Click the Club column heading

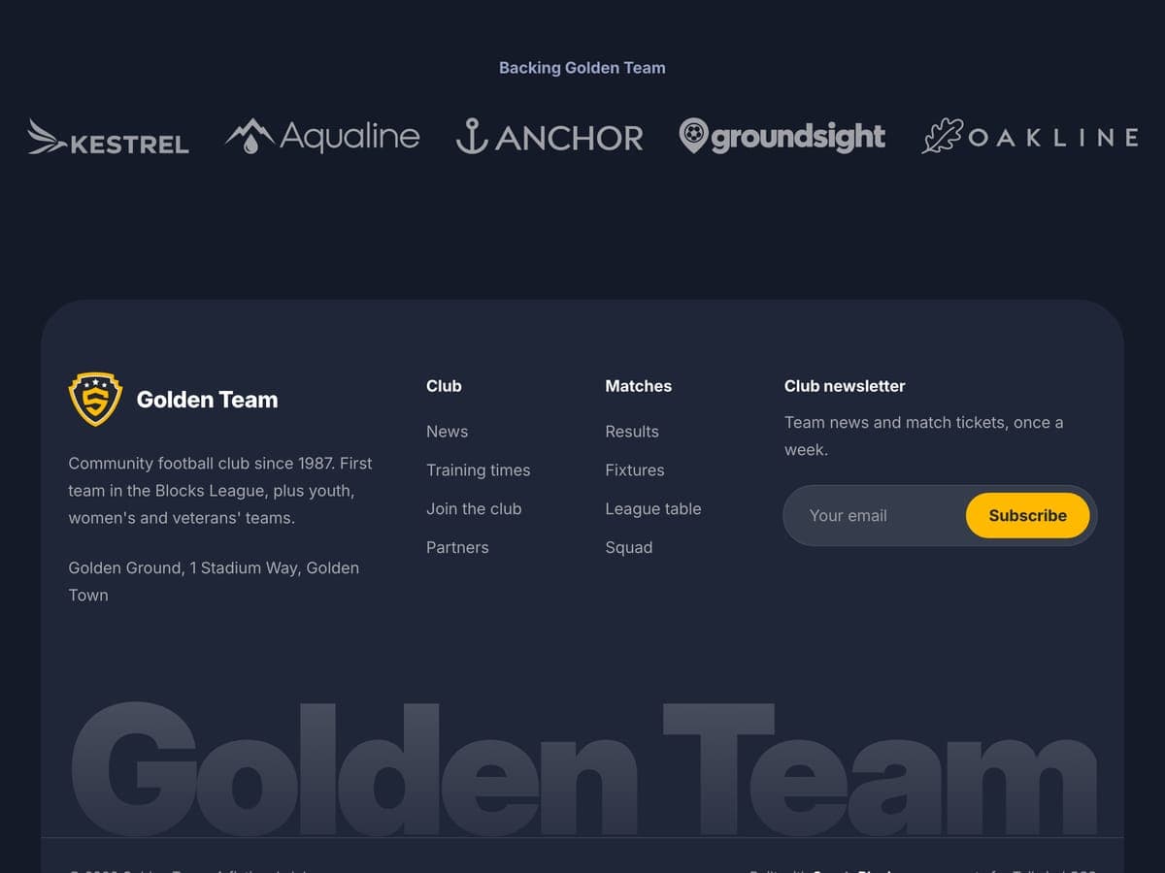(444, 386)
